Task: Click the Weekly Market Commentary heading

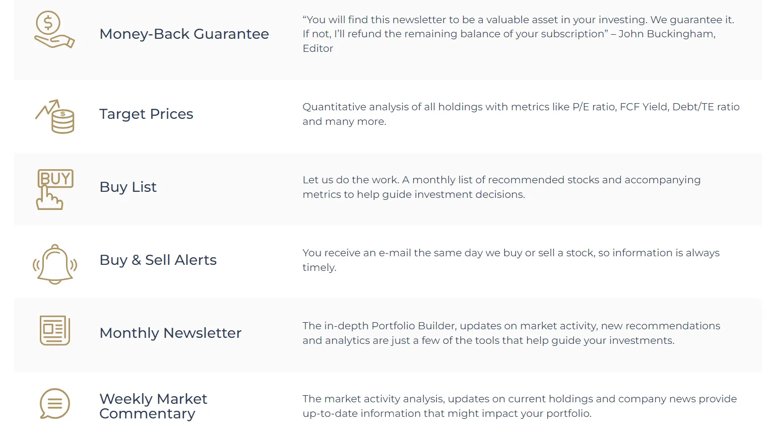Action: (153, 406)
